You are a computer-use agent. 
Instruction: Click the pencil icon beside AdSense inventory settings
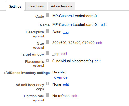[x=5, y=72]
